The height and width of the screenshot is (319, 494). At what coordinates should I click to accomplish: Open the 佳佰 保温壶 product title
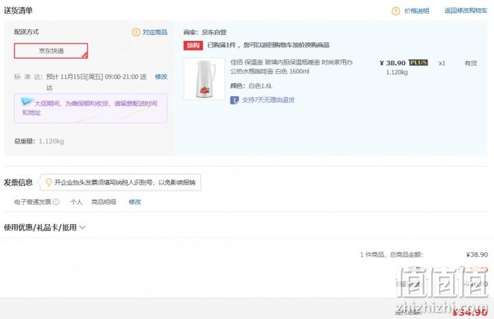tap(291, 67)
